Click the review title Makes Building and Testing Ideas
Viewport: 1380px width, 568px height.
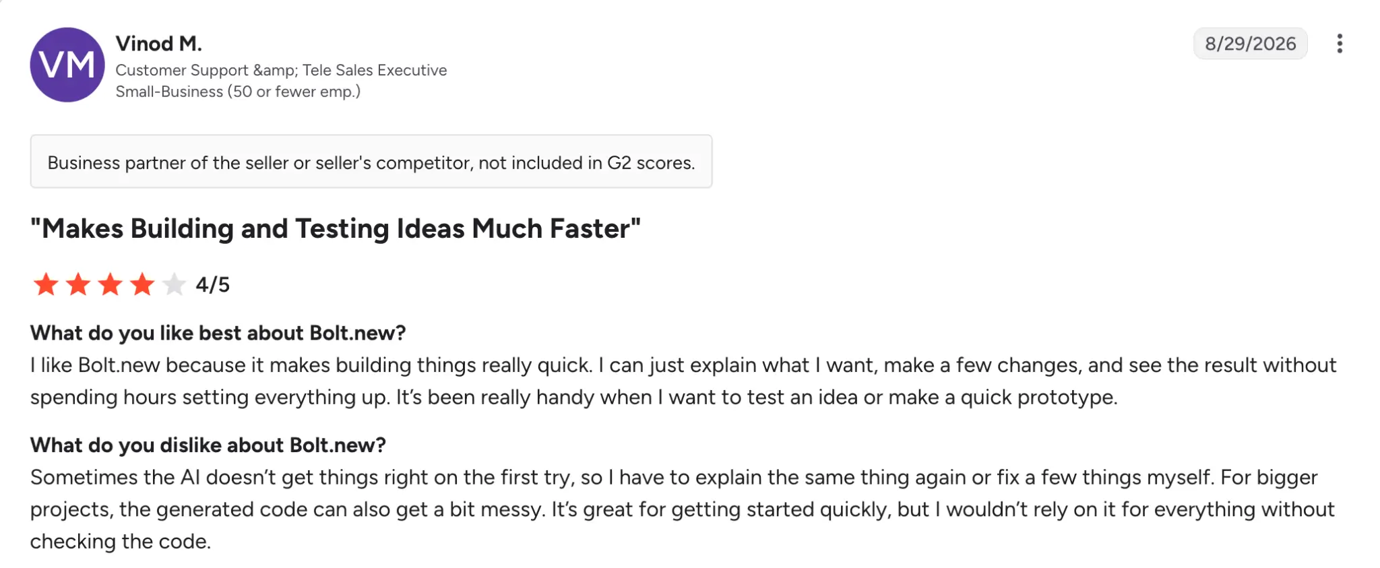click(x=335, y=228)
